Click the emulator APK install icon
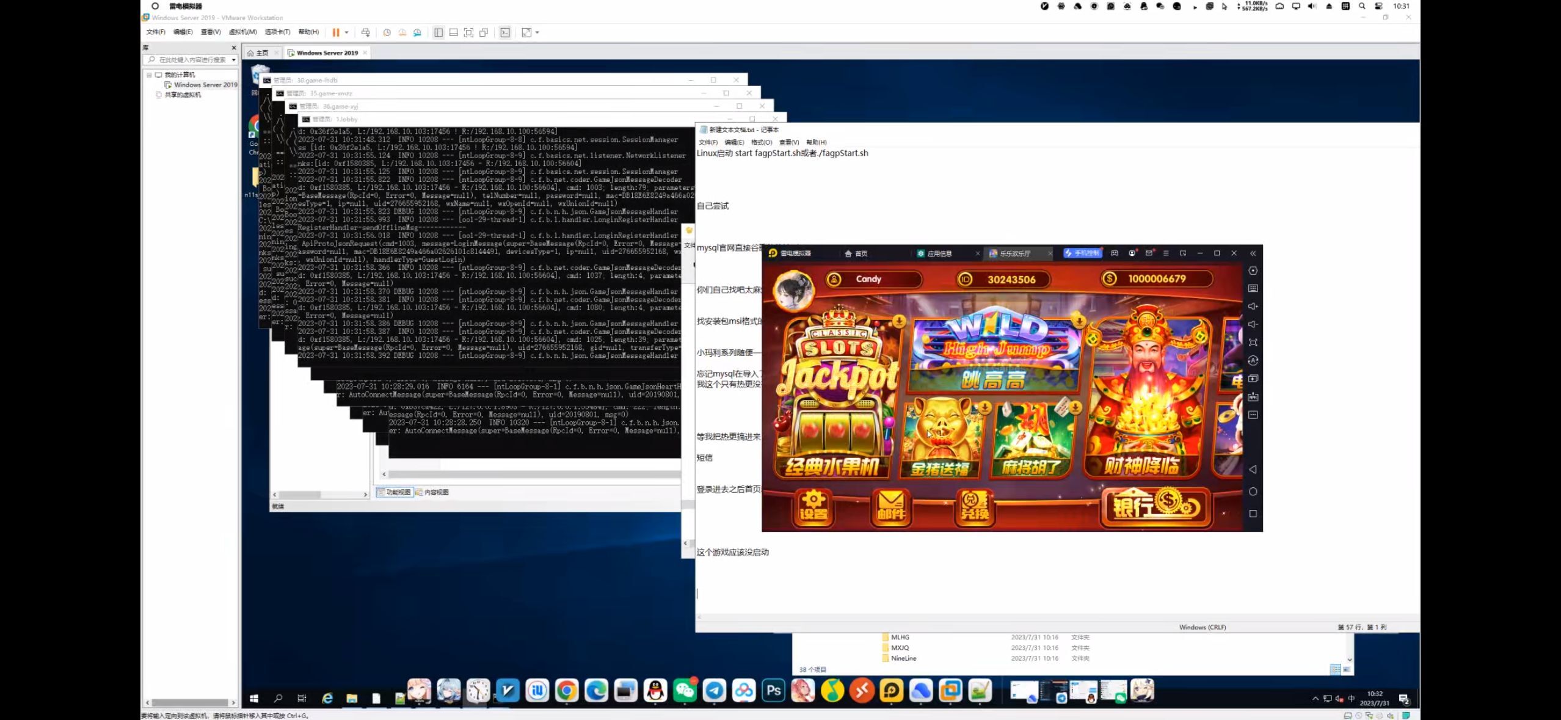This screenshot has height=720, width=1561. pos(1253,397)
